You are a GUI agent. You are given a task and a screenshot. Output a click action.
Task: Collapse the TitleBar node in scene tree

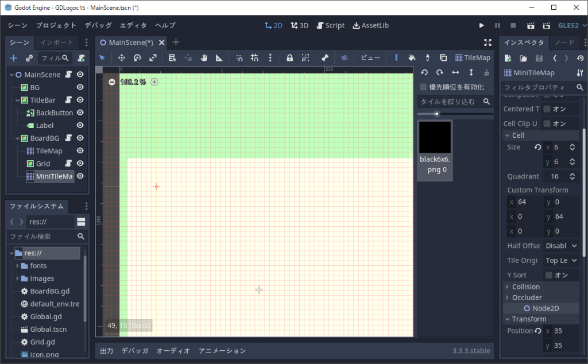point(17,100)
